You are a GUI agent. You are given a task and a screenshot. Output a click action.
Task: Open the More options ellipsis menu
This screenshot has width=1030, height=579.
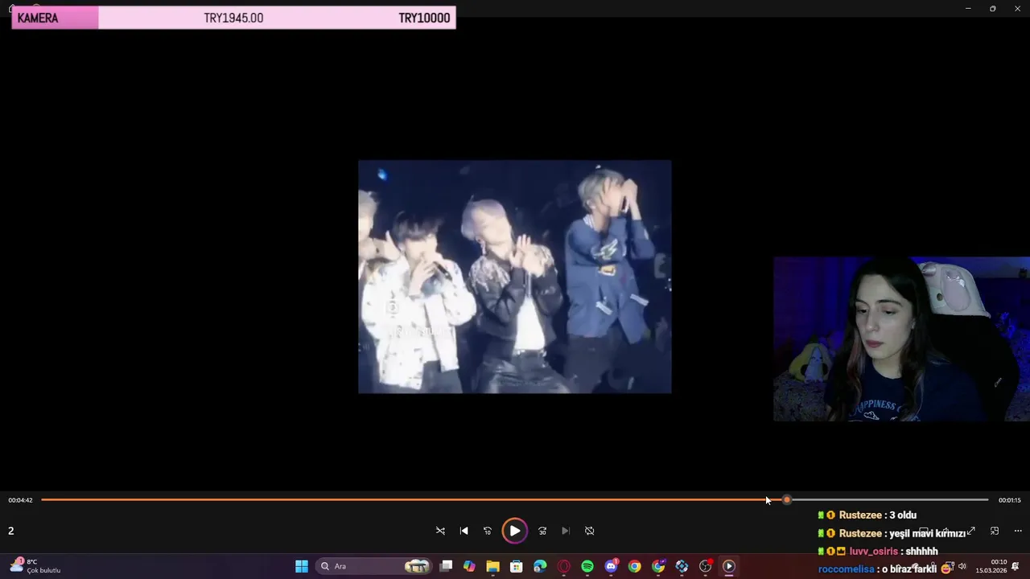[1018, 531]
